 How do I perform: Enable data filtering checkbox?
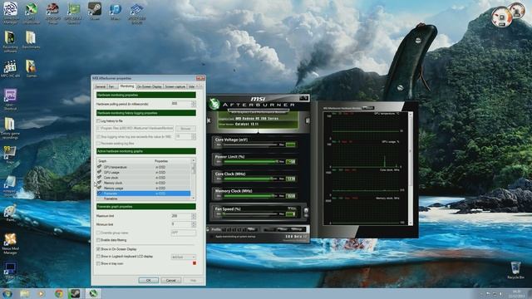click(x=98, y=240)
